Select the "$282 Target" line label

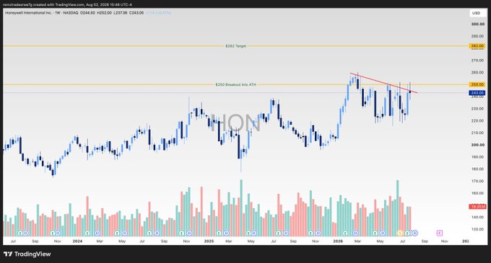coord(236,46)
